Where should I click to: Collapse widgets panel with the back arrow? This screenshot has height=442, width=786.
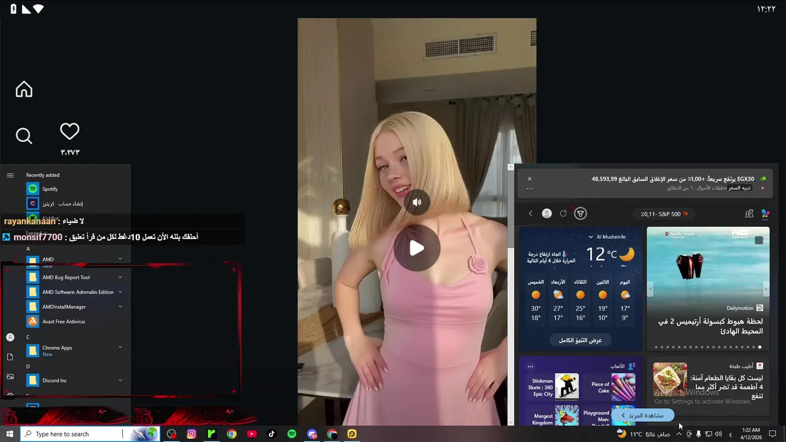(531, 214)
